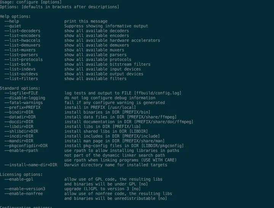Screen dimensions: 274x208
Task: Click the --list-decoders option
Action: [22, 31]
